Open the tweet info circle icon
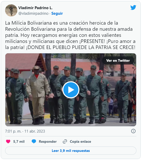This screenshot has height=160, width=142. pyautogui.click(x=133, y=131)
